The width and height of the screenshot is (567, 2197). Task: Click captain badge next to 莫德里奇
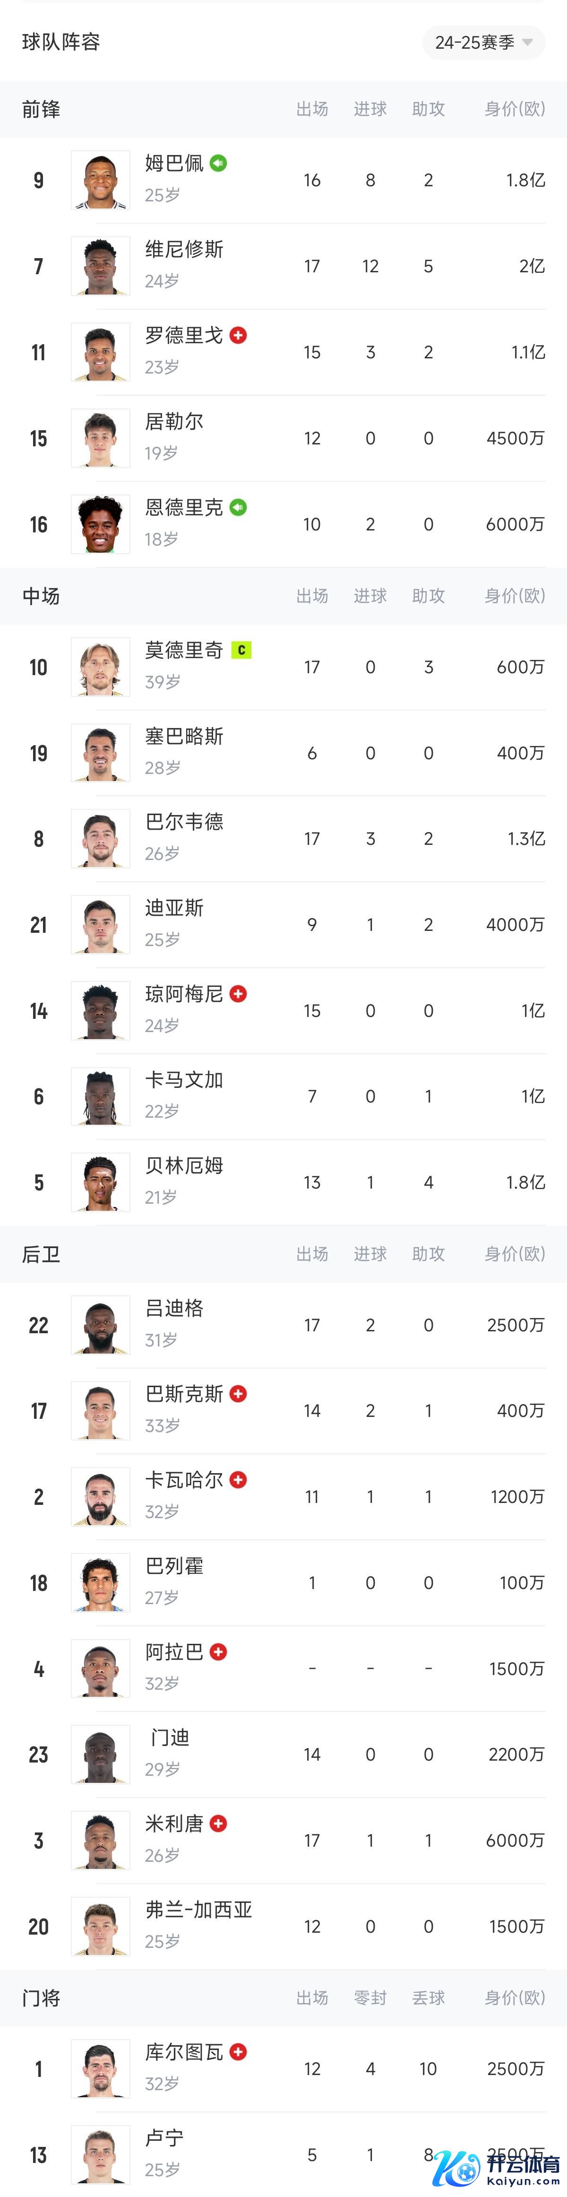(x=241, y=650)
